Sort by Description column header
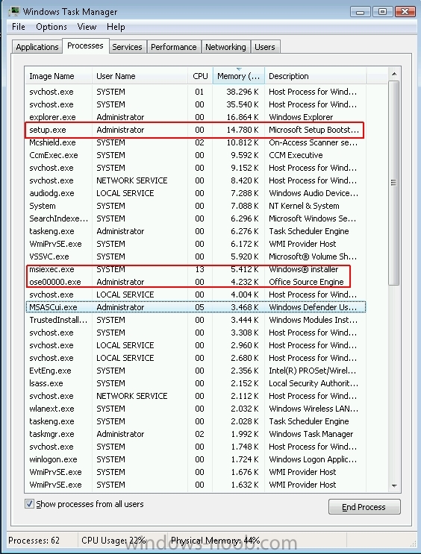Image resolution: width=421 pixels, height=554 pixels. tap(315, 76)
